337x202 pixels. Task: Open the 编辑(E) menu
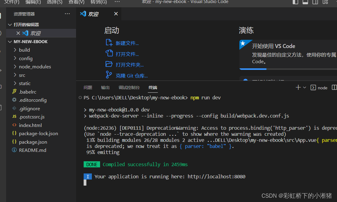click(33, 2)
